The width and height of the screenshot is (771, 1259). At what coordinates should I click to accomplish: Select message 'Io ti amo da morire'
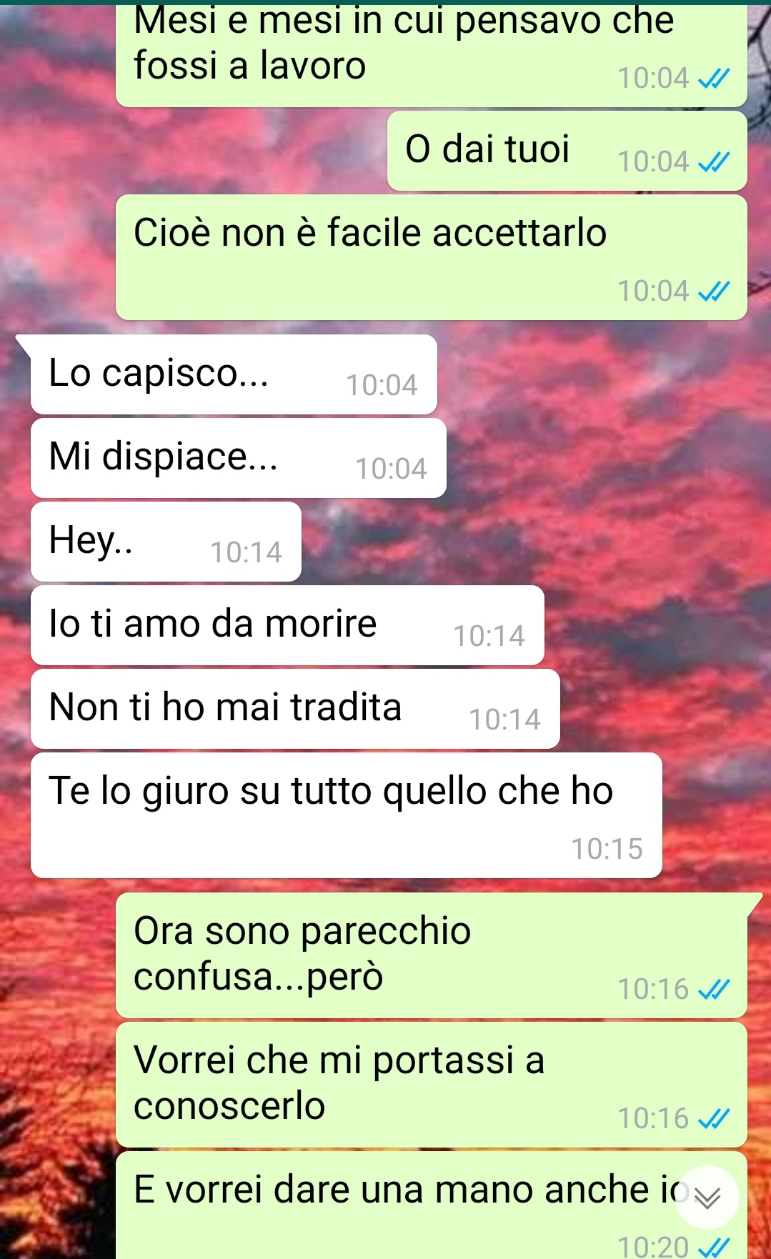pos(287,625)
